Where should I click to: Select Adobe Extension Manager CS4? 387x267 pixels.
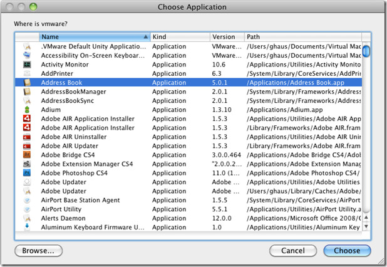(x=87, y=164)
